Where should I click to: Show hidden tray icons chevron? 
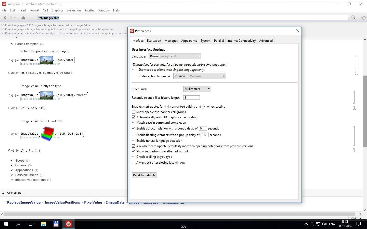coord(306,224)
